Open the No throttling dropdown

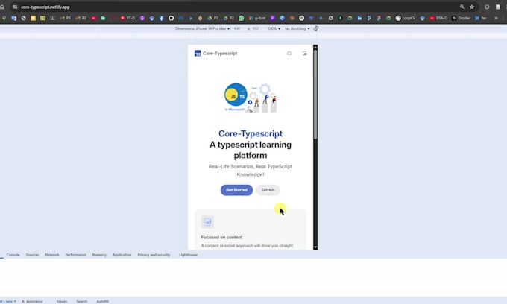297,28
